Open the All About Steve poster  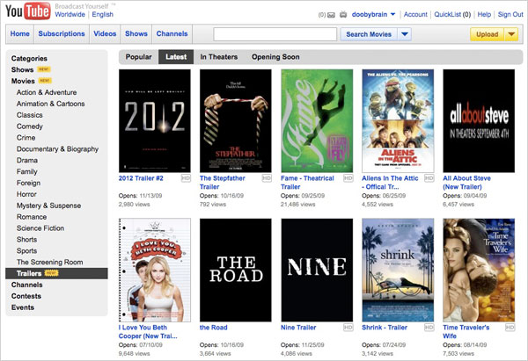pyautogui.click(x=479, y=121)
